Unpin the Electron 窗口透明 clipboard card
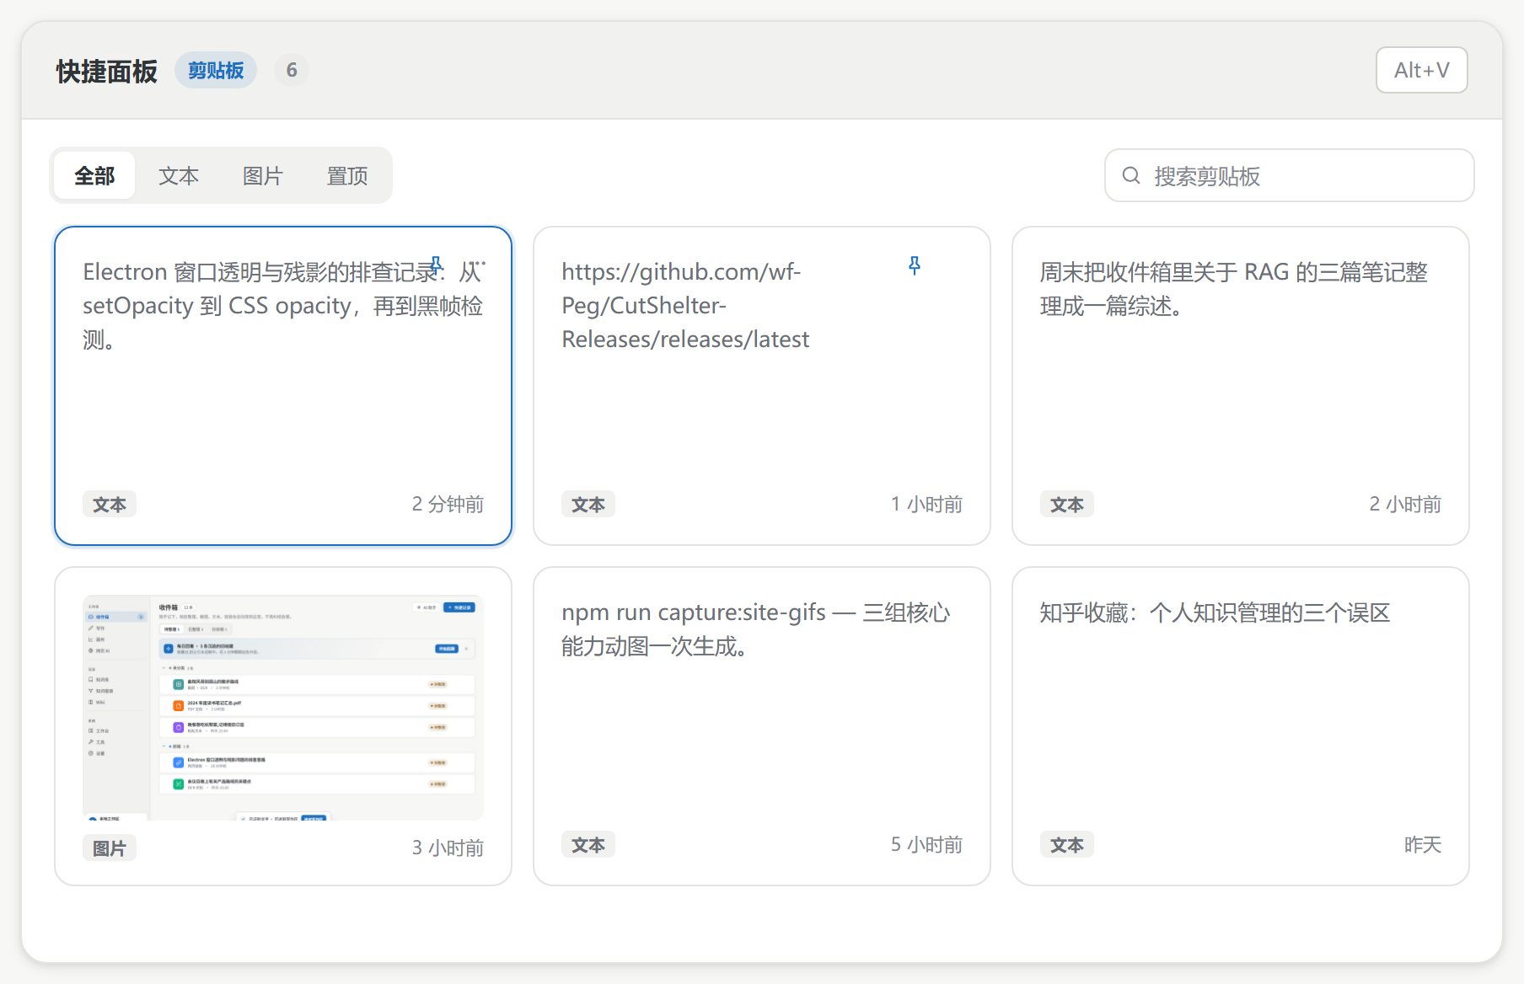 [x=436, y=265]
